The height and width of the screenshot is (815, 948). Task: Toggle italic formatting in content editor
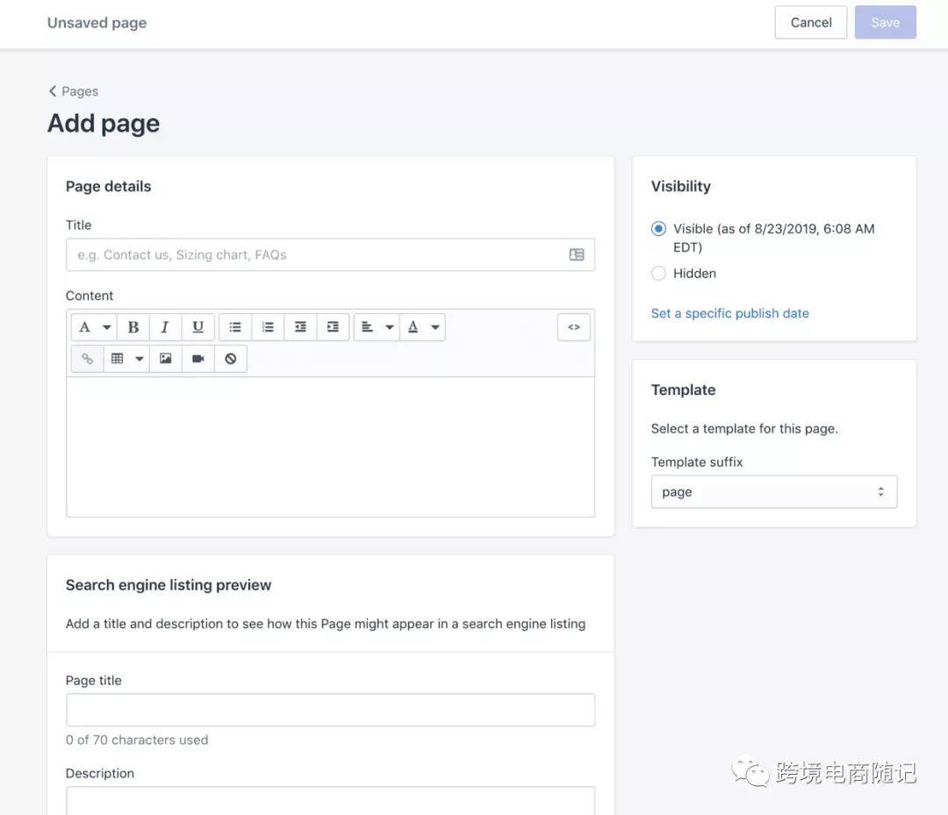click(x=165, y=327)
